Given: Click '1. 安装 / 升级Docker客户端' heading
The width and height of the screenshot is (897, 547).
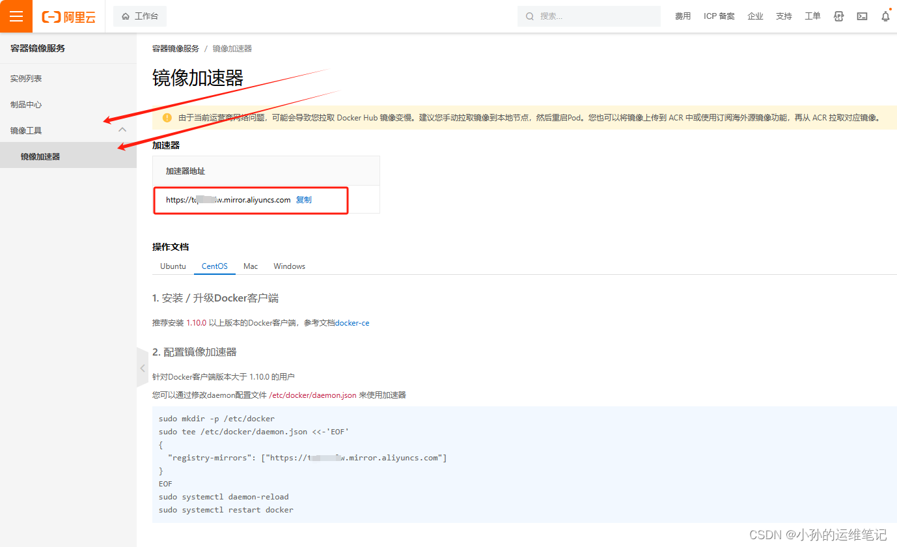Looking at the screenshot, I should [x=215, y=298].
